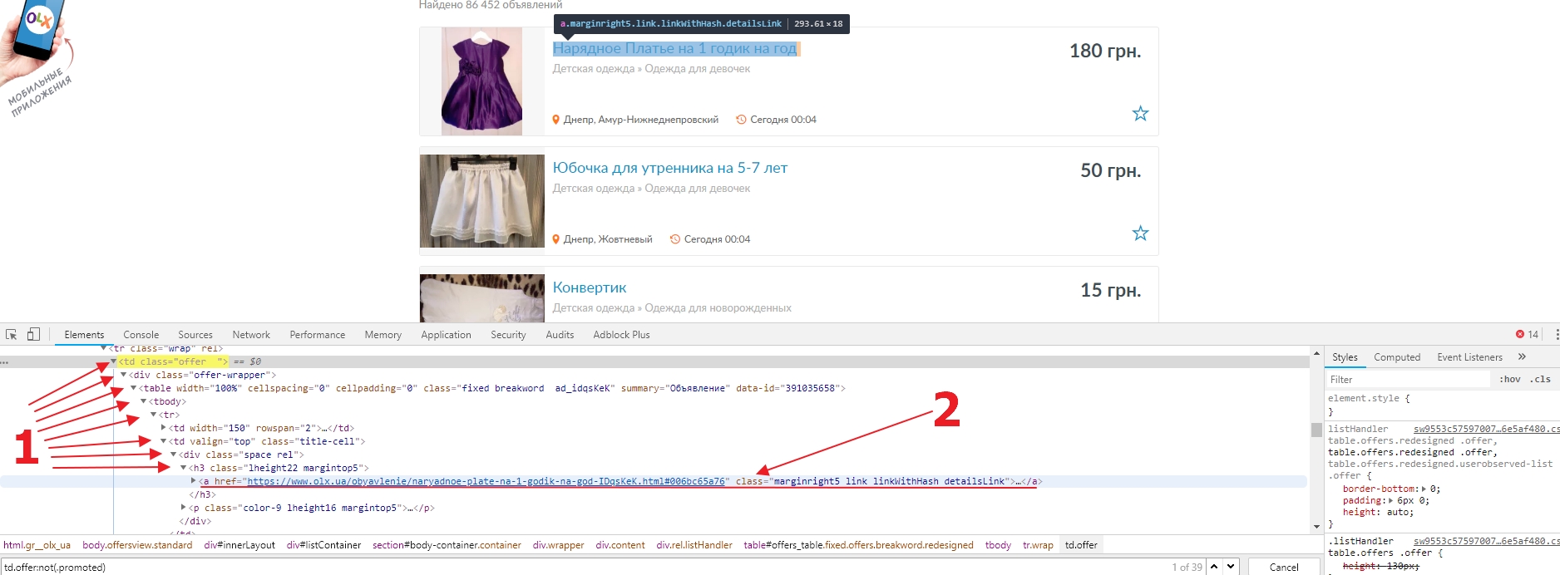This screenshot has width=1560, height=575.
Task: Click the row-actions ellipsis beside the selected td
Action: pyautogui.click(x=4, y=362)
